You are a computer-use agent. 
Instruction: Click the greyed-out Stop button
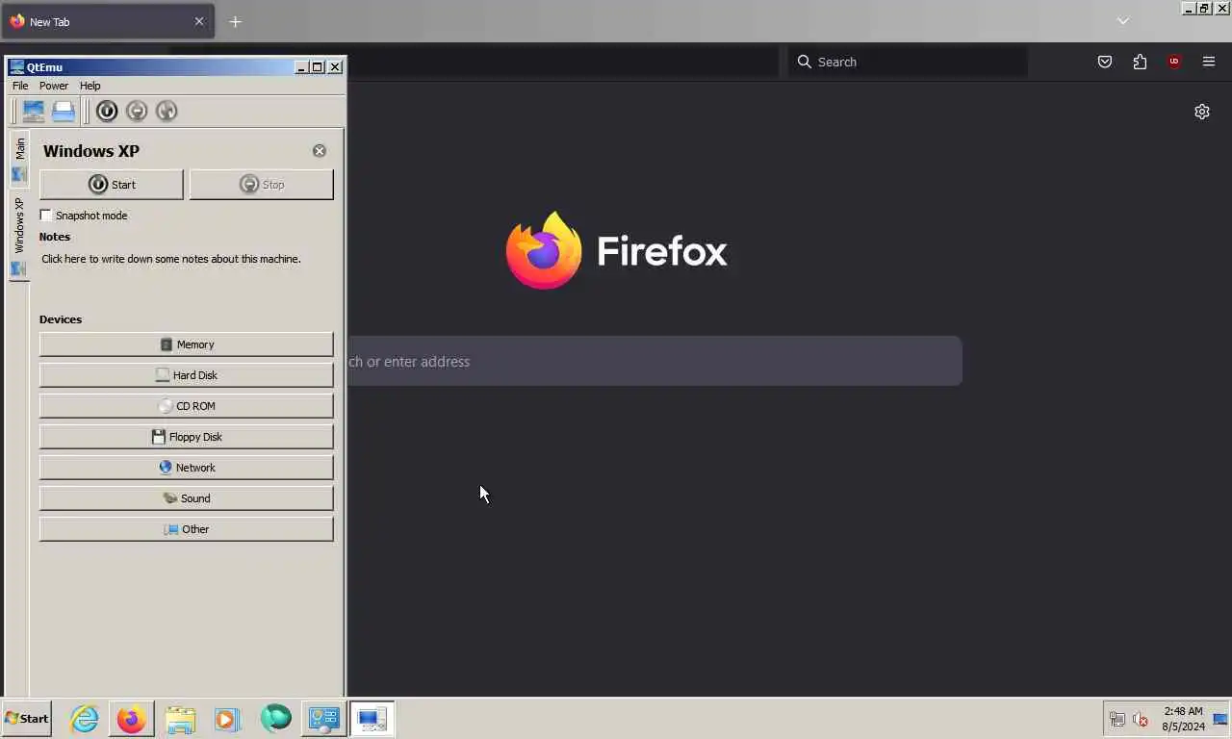262,185
